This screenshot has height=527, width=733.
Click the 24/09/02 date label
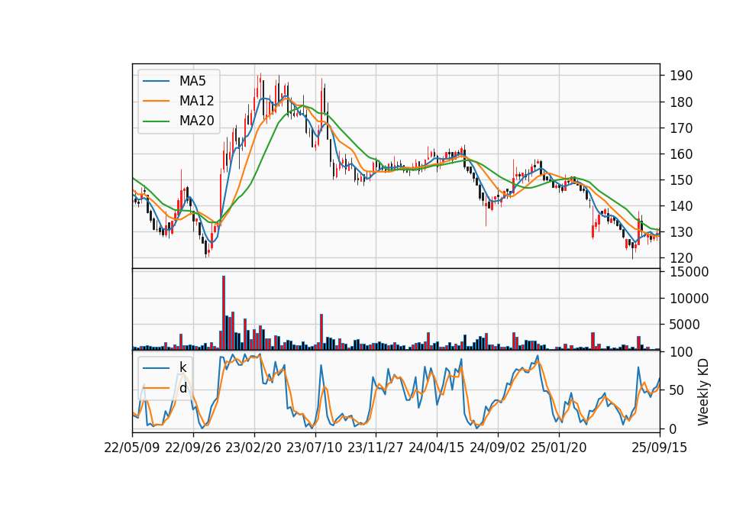pyautogui.click(x=497, y=448)
